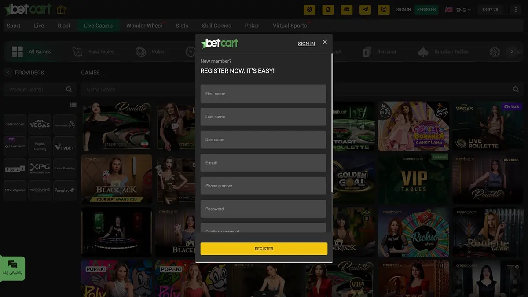Select the betgames provider logo
This screenshot has width=528, height=297.
click(x=15, y=190)
